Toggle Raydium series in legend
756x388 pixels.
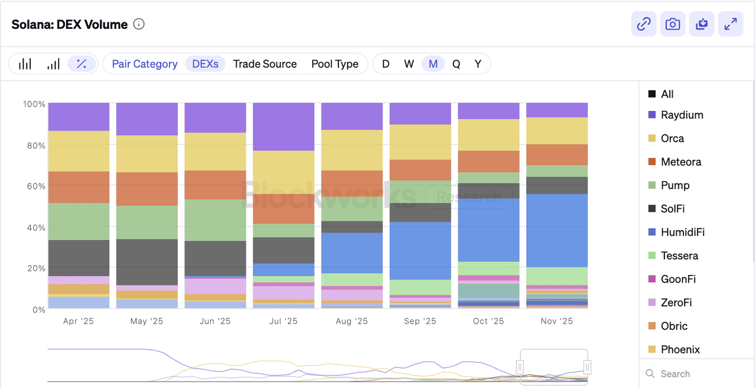[682, 115]
